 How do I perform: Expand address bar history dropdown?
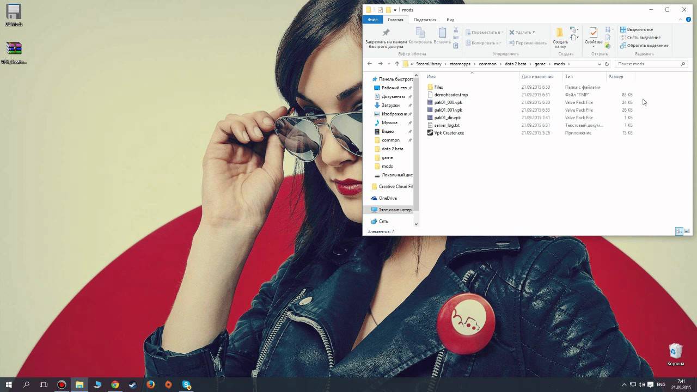pos(600,64)
